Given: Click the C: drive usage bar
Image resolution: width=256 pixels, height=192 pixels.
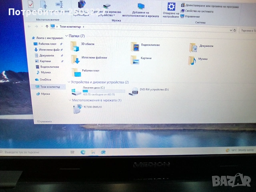Looking at the screenshot, I should click(104, 91).
